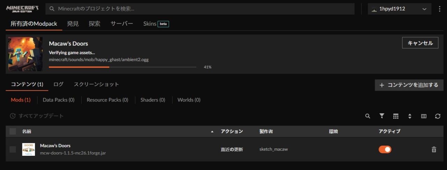Click the content list search icon

[368, 116]
